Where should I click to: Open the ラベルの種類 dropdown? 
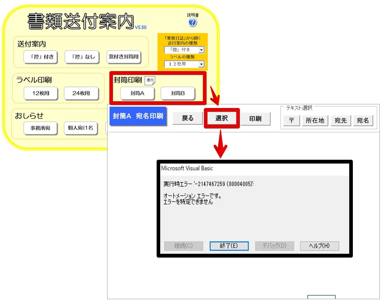click(x=185, y=64)
